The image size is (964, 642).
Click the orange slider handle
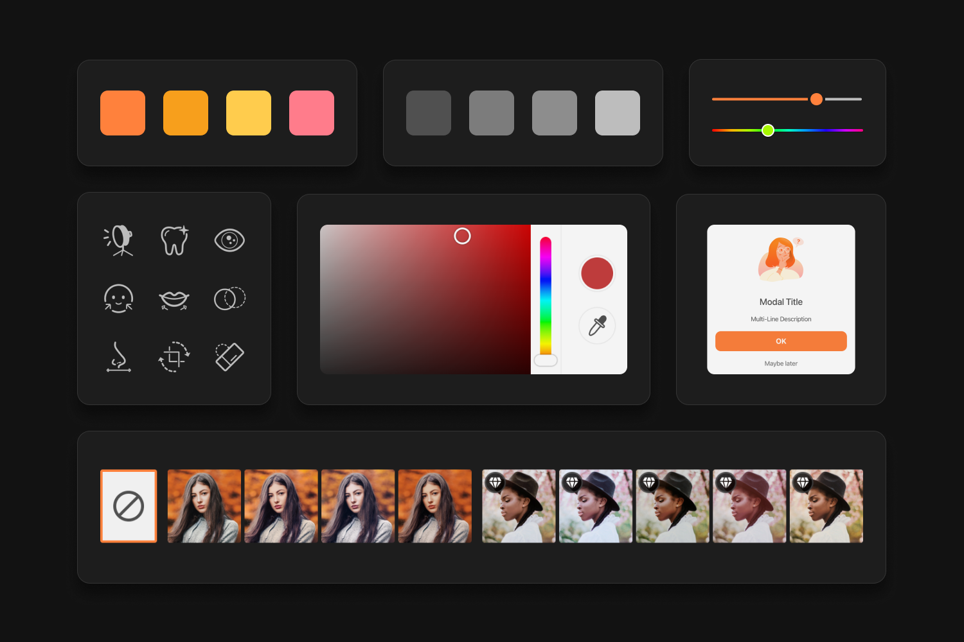point(816,99)
